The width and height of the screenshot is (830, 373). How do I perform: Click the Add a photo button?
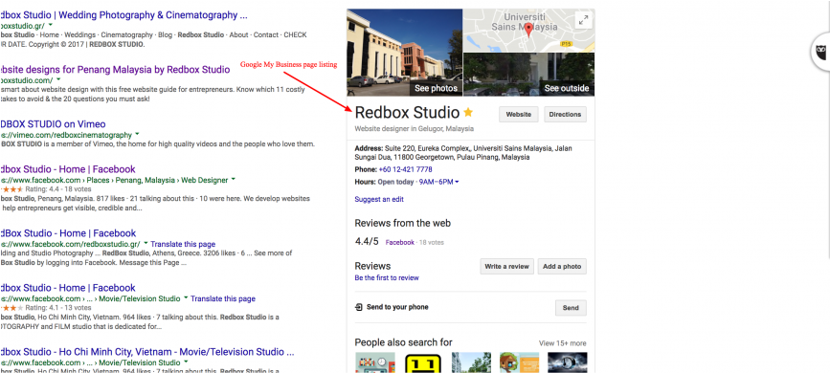coord(562,267)
